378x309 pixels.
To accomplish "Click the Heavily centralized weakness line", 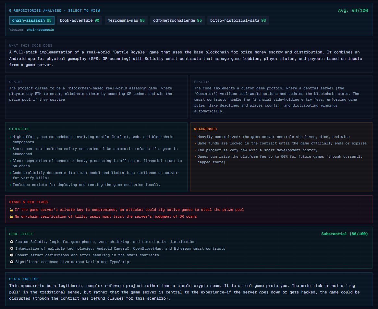I will [x=274, y=137].
